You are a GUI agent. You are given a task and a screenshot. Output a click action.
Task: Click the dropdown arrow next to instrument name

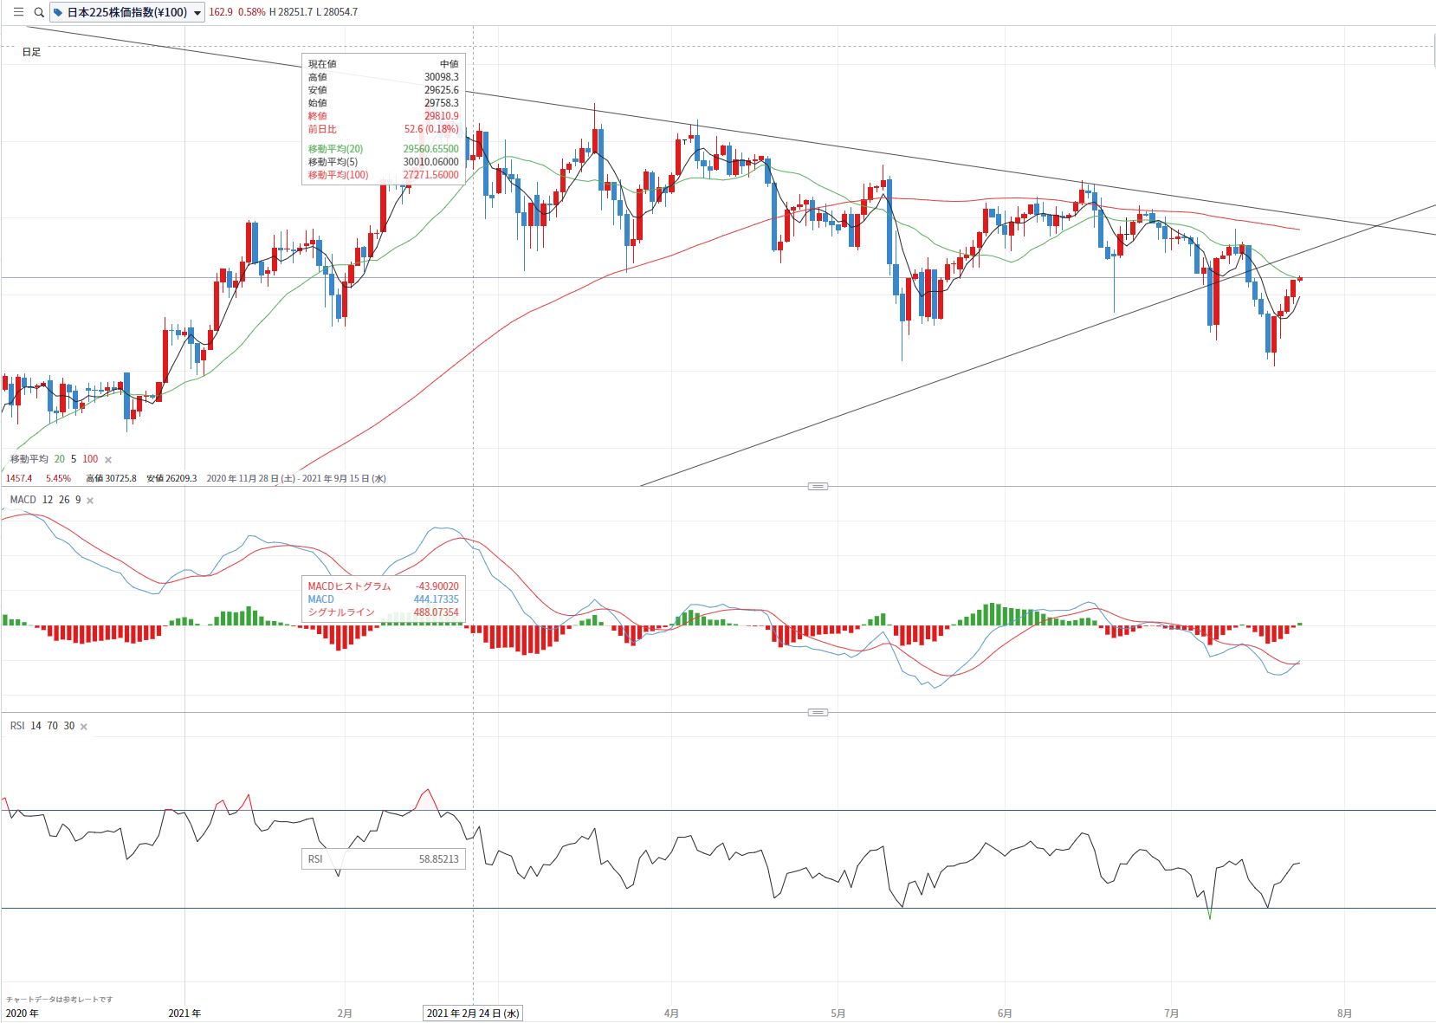point(197,13)
